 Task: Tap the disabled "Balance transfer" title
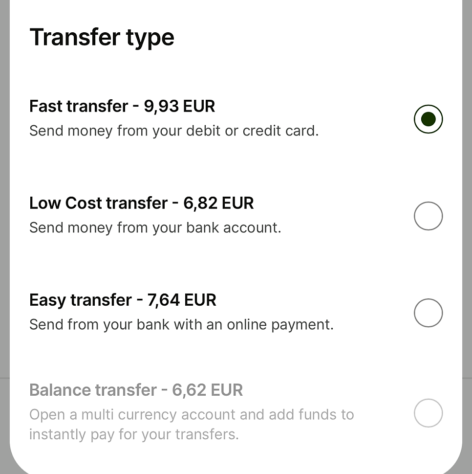pos(93,390)
